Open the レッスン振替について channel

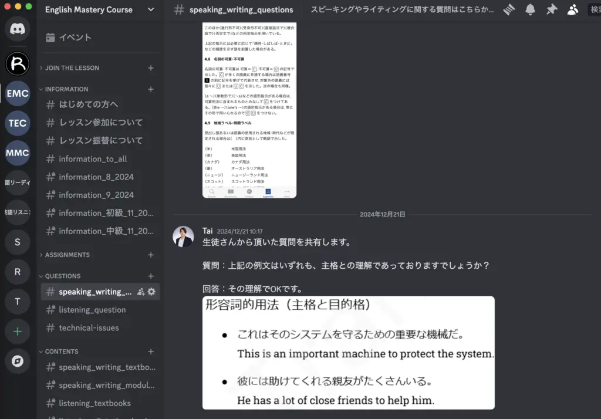pyautogui.click(x=100, y=140)
